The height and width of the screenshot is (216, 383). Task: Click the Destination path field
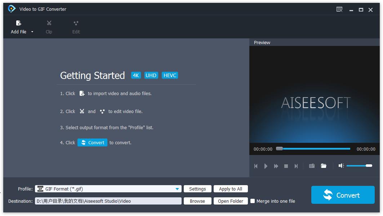pyautogui.click(x=108, y=201)
